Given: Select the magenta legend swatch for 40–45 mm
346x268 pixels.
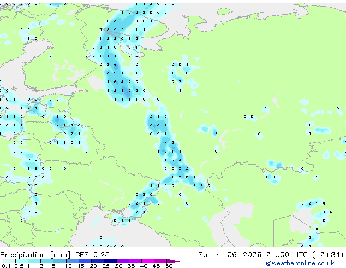Looking at the screenshot, I should click(x=148, y=261).
